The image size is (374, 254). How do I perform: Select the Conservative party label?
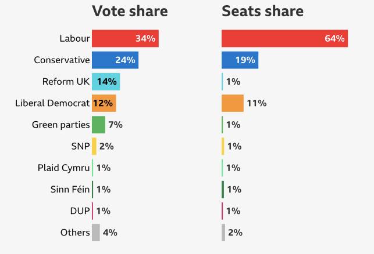pos(62,60)
